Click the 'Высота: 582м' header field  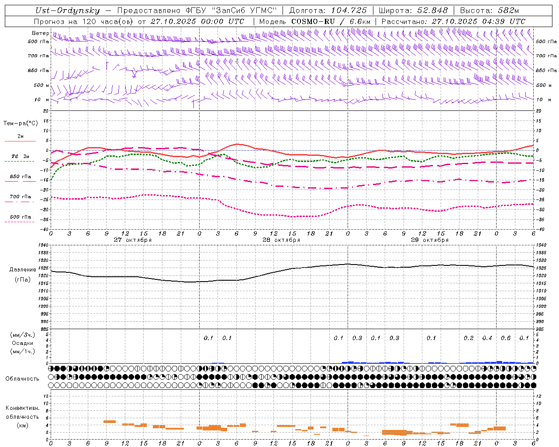pyautogui.click(x=490, y=10)
